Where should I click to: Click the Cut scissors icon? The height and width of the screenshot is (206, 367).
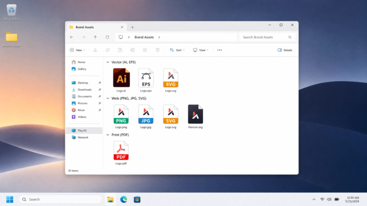(x=95, y=50)
